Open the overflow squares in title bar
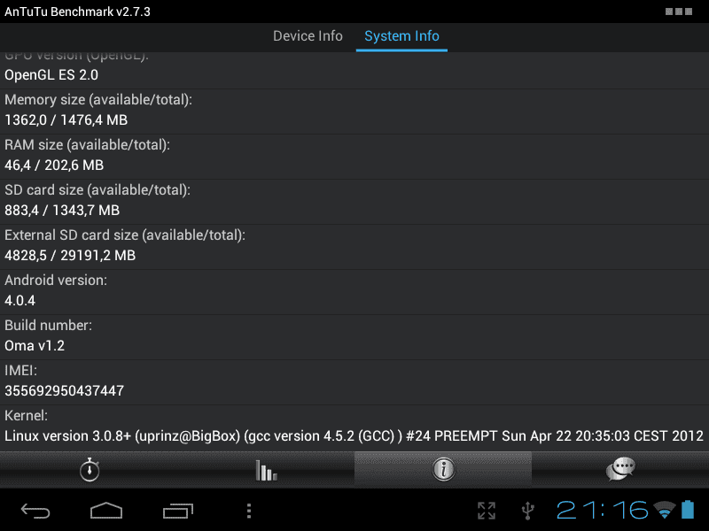Screen dimensions: 709x531 [679, 12]
